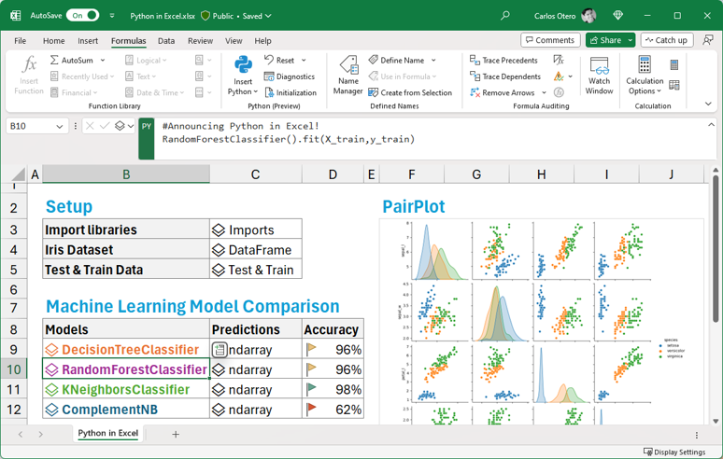
Task: Switch to the Data tab
Action: pyautogui.click(x=166, y=40)
